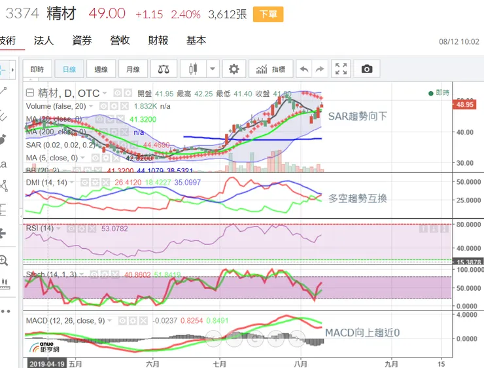
Task: Open chart settings gear in toolbar
Action: coord(234,69)
